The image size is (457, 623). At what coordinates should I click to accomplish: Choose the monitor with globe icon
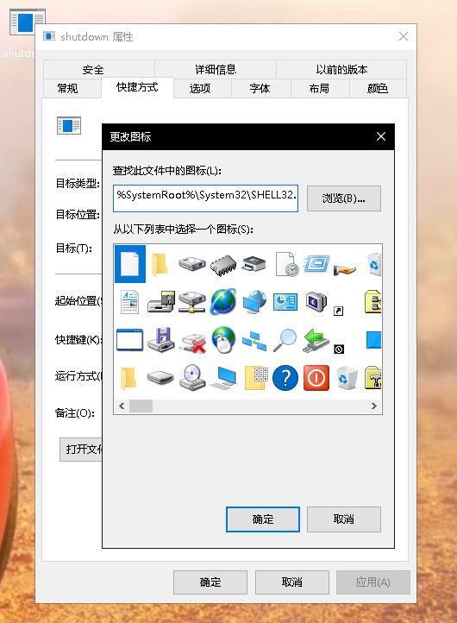(254, 302)
